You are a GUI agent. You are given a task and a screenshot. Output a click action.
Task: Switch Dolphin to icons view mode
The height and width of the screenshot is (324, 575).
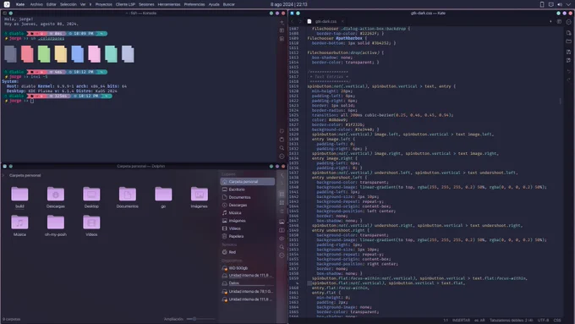coord(282,194)
